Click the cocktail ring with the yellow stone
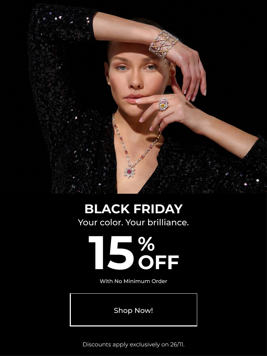The width and height of the screenshot is (267, 356). (x=163, y=104)
